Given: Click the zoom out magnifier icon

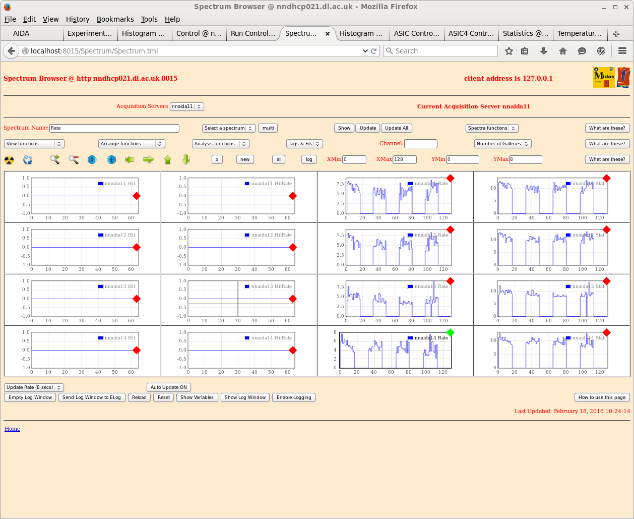Looking at the screenshot, I should click(74, 159).
